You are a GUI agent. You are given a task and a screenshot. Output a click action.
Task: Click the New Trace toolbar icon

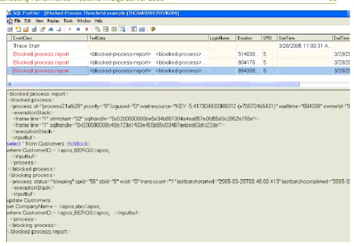[x=10, y=29]
